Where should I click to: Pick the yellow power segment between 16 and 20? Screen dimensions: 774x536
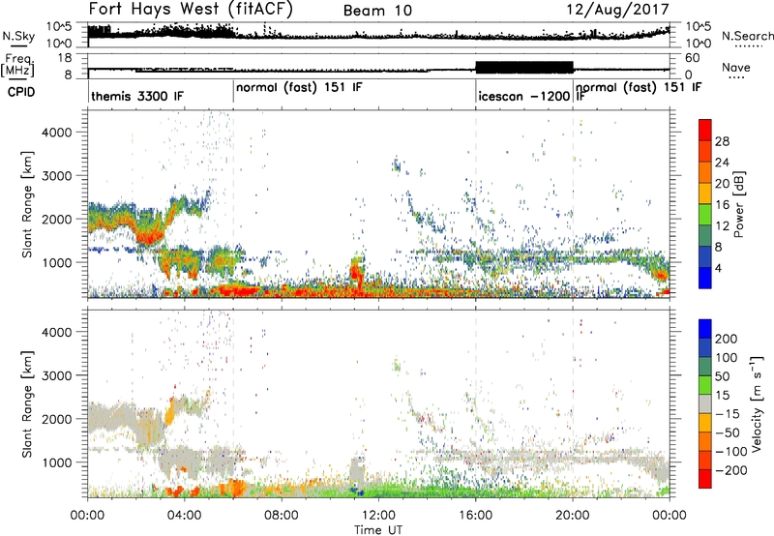(705, 194)
